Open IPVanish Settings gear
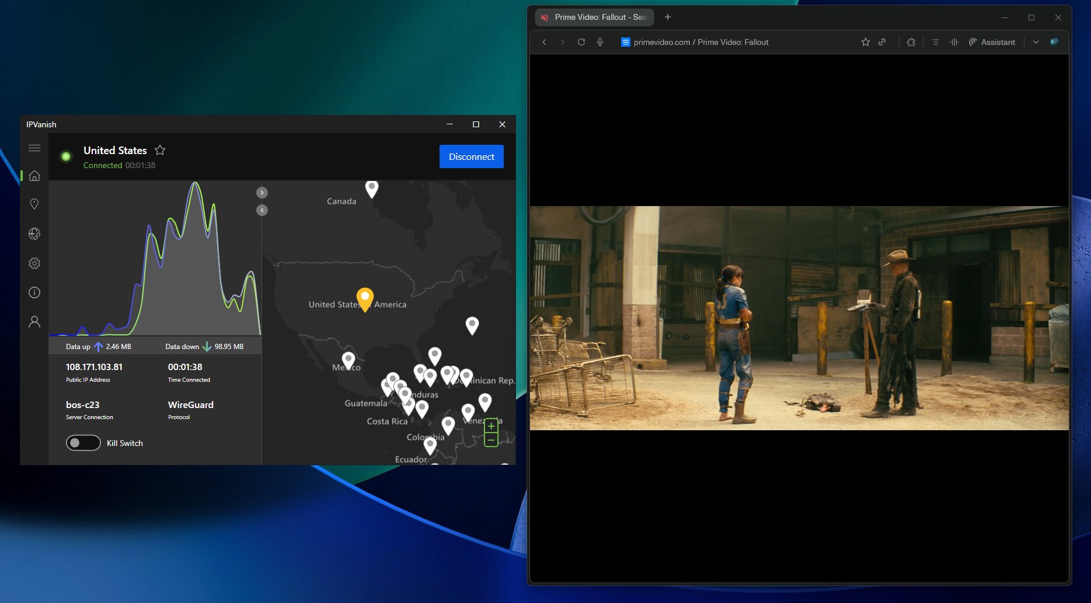Viewport: 1091px width, 603px height. pyautogui.click(x=34, y=263)
